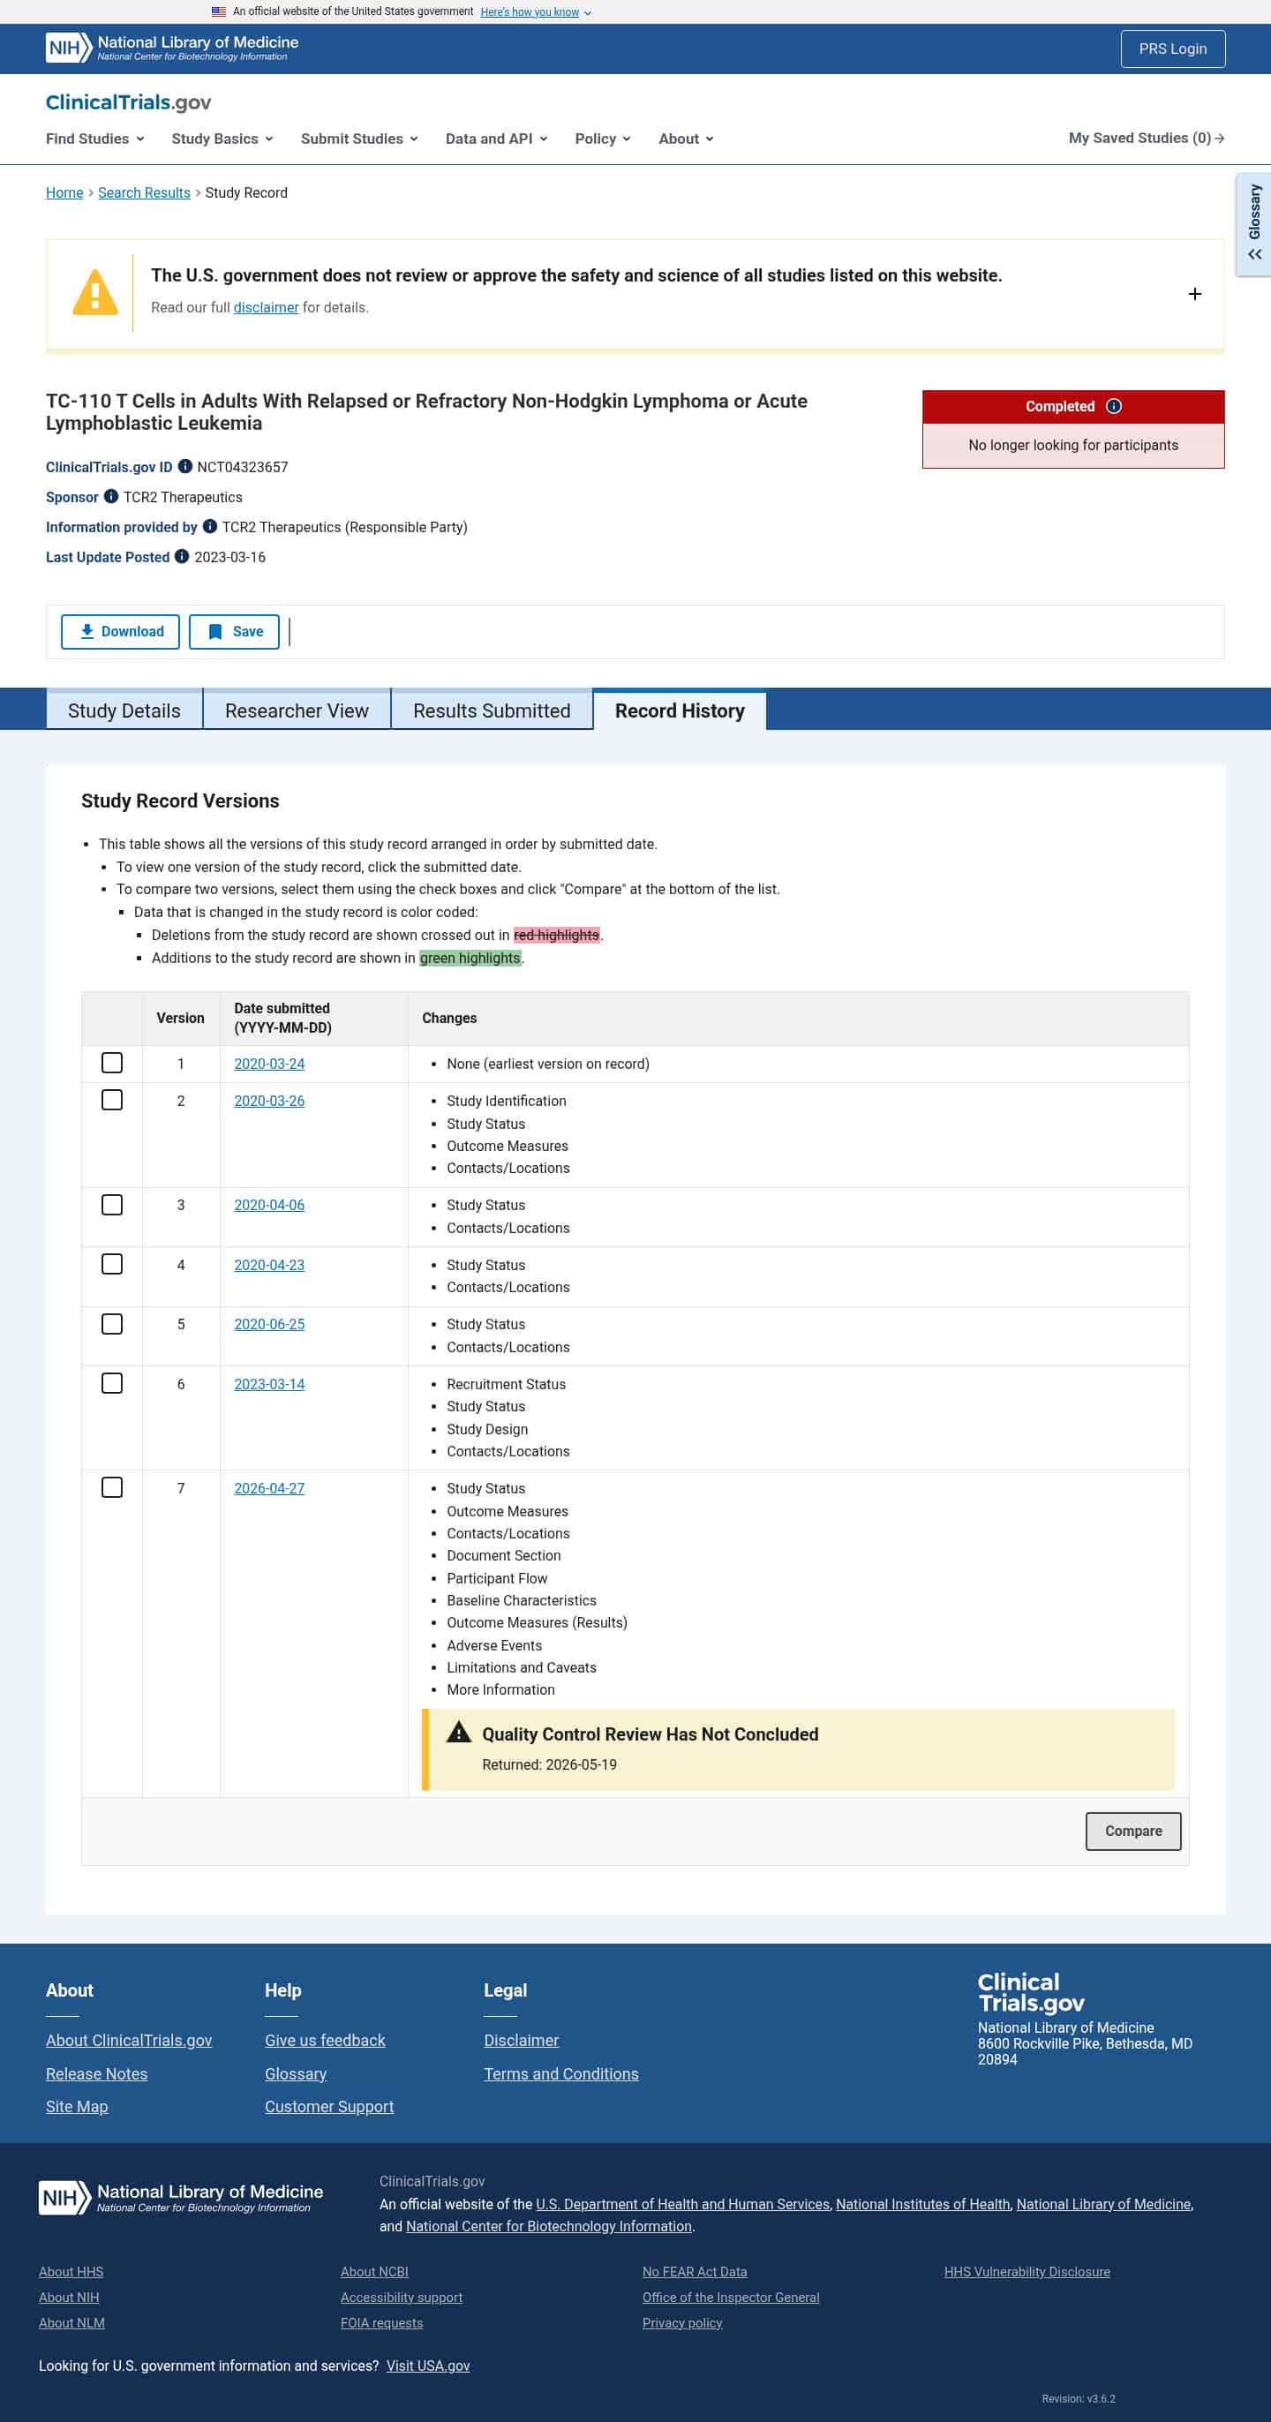The width and height of the screenshot is (1271, 2422).
Task: Expand the Policy menu
Action: (x=603, y=139)
